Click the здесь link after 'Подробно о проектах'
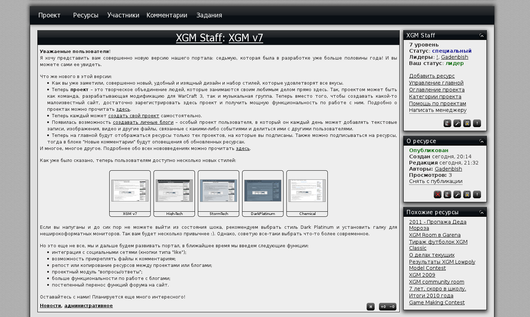530x317 pixels. (123, 109)
